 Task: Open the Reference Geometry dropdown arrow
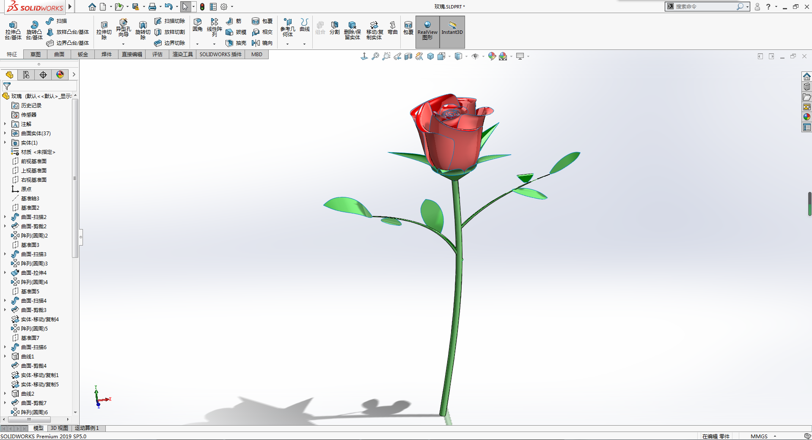[288, 44]
